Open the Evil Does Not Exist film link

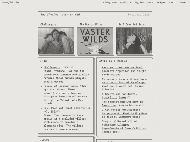point(58,108)
